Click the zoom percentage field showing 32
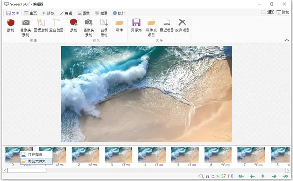This screenshot has height=181, width=293. [208, 176]
